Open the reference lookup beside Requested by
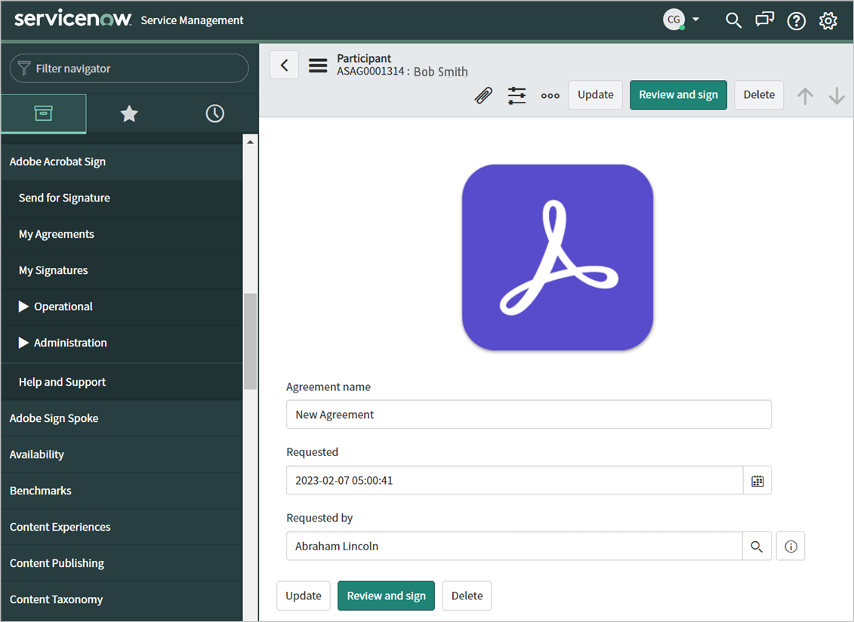Viewport: 854px width, 622px height. tap(757, 546)
